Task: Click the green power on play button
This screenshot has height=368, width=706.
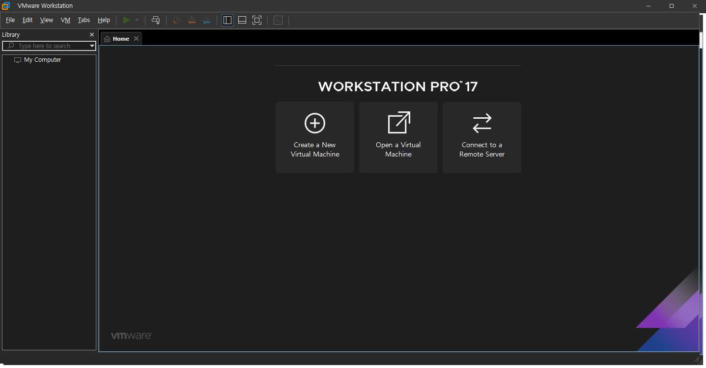Action: point(126,20)
